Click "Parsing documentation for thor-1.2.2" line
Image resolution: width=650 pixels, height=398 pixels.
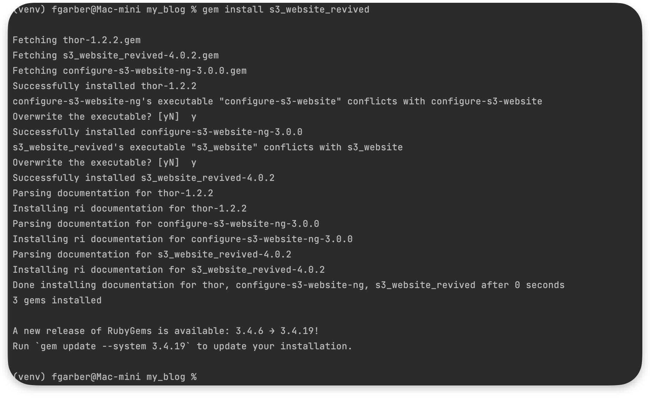point(113,193)
